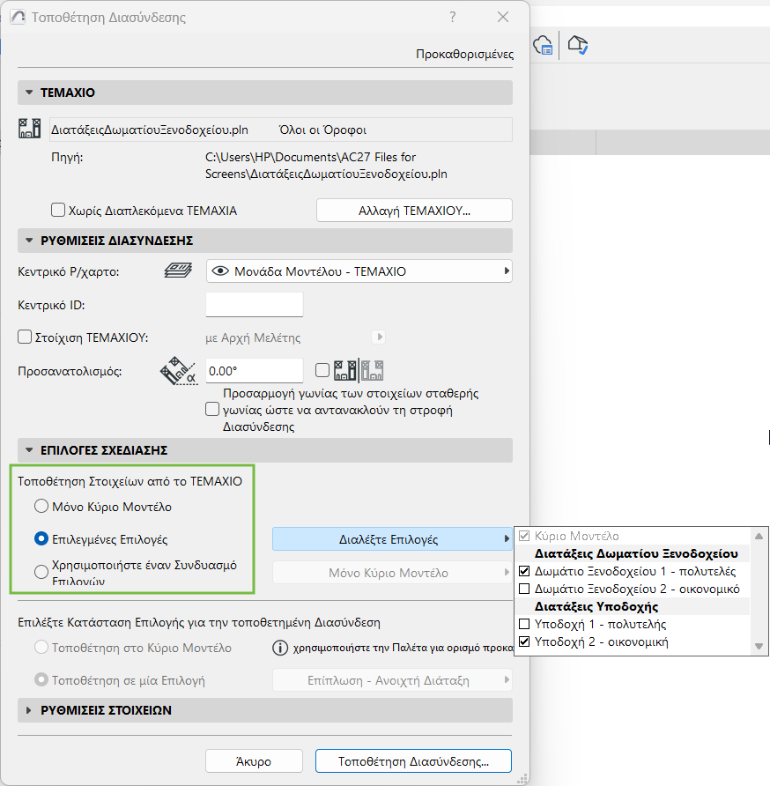The width and height of the screenshot is (770, 786).
Task: Click the info icon beside palette hint
Action: 280,648
